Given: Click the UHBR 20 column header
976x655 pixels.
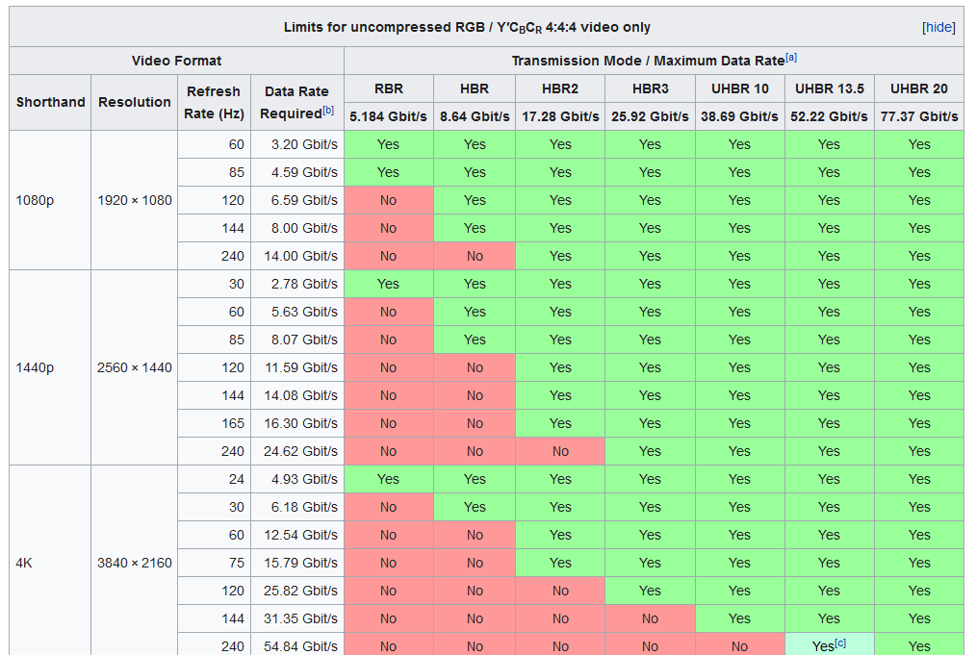Looking at the screenshot, I should click(x=919, y=88).
